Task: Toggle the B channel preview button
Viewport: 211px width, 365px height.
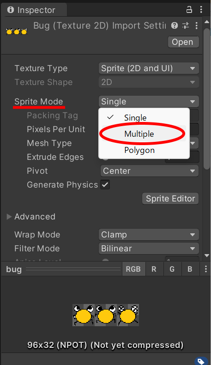Action: (x=190, y=269)
